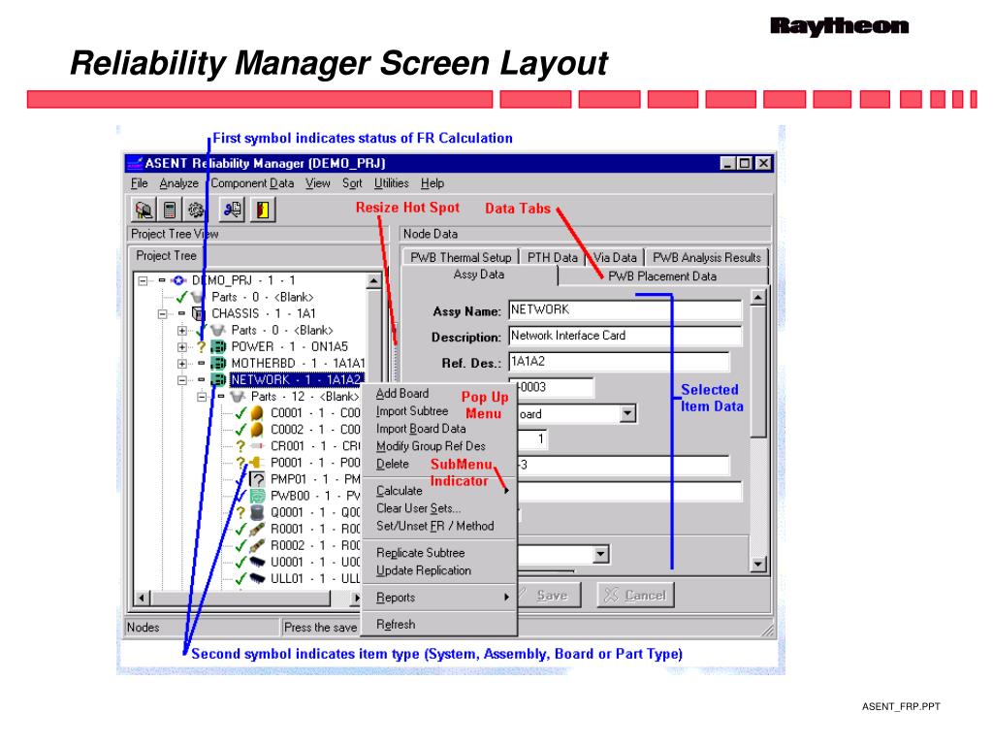The image size is (993, 745).
Task: Select Delete in the popup menu
Action: coord(393,465)
